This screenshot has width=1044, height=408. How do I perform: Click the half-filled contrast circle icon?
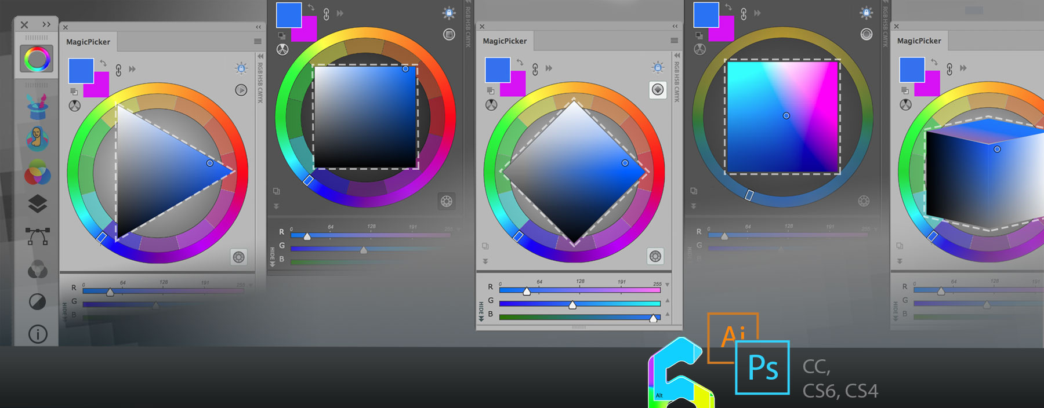[x=37, y=302]
